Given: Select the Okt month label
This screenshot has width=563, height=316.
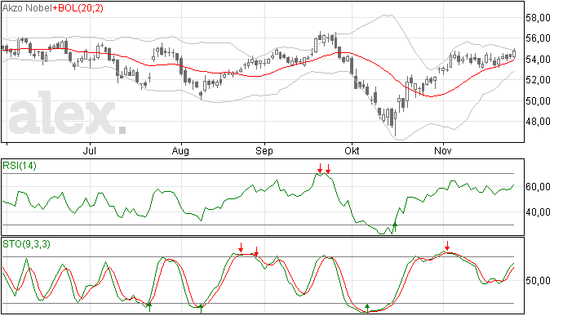Looking at the screenshot, I should click(352, 150).
